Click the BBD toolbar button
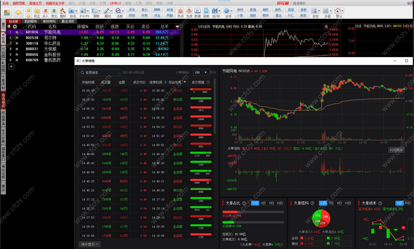This screenshot has height=249, width=414. [x=157, y=10]
